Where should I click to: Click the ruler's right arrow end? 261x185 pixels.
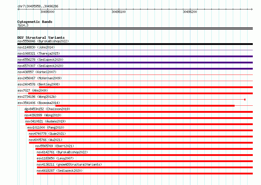252,9
